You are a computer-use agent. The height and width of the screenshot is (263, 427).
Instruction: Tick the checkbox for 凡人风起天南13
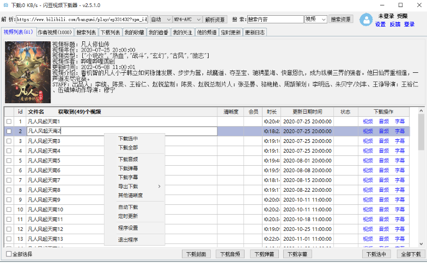pos(9,239)
